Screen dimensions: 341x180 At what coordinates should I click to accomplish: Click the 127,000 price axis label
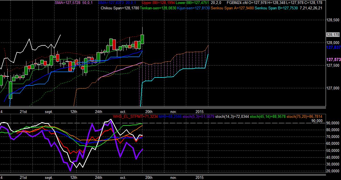coord(333,88)
